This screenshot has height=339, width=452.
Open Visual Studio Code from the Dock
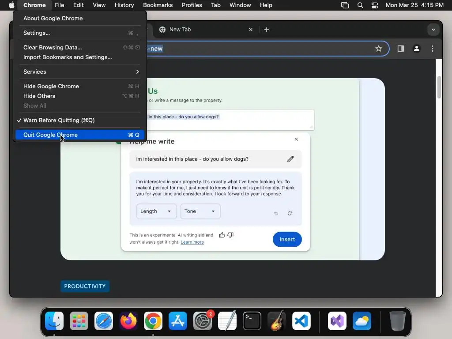point(301,321)
